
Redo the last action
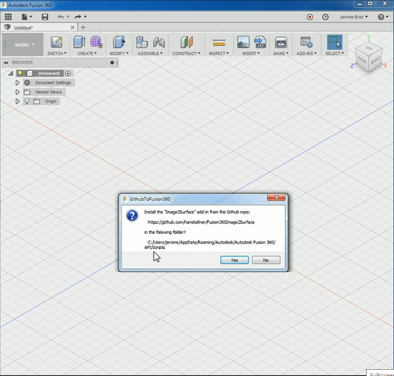coord(78,17)
